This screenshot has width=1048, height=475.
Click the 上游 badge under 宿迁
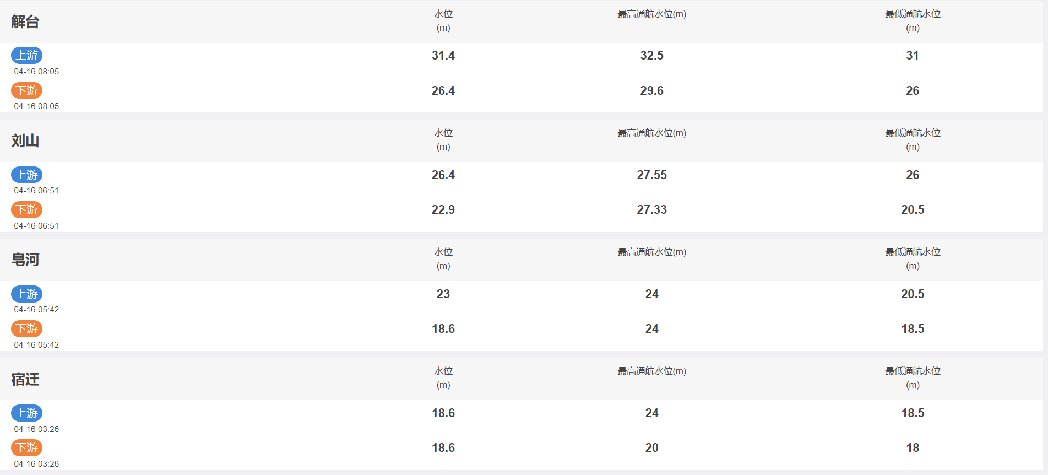(27, 413)
